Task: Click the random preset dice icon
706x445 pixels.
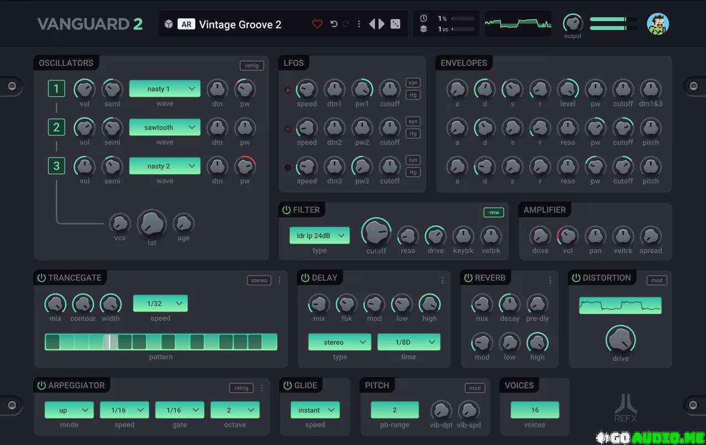Action: pyautogui.click(x=395, y=24)
